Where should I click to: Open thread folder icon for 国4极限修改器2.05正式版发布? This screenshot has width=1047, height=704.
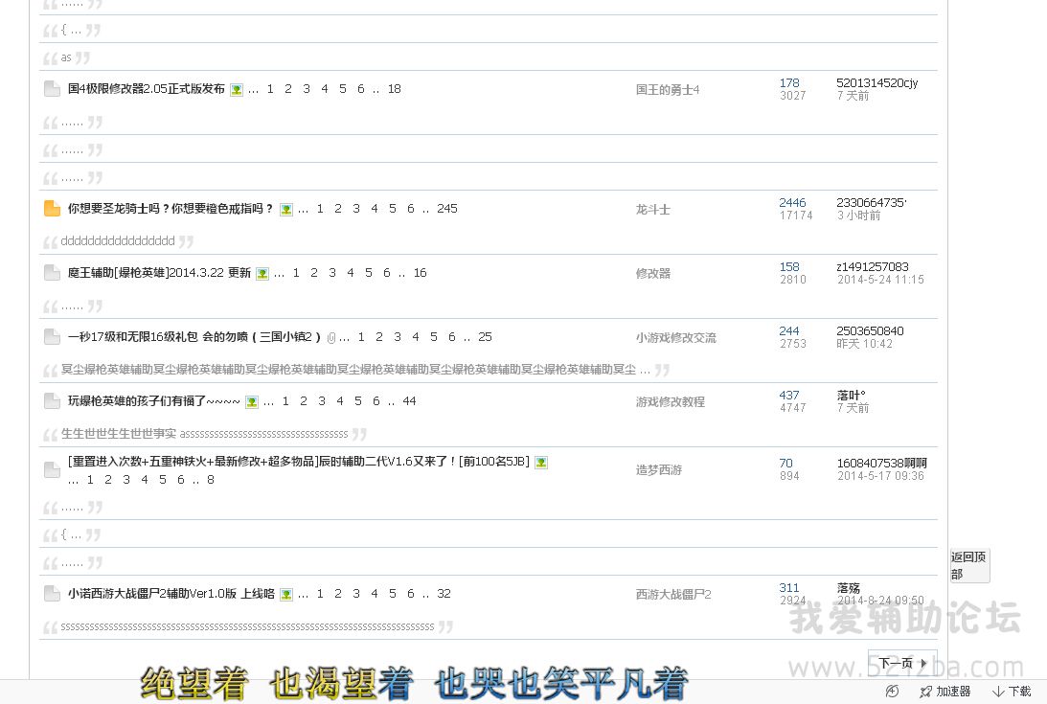pos(52,89)
